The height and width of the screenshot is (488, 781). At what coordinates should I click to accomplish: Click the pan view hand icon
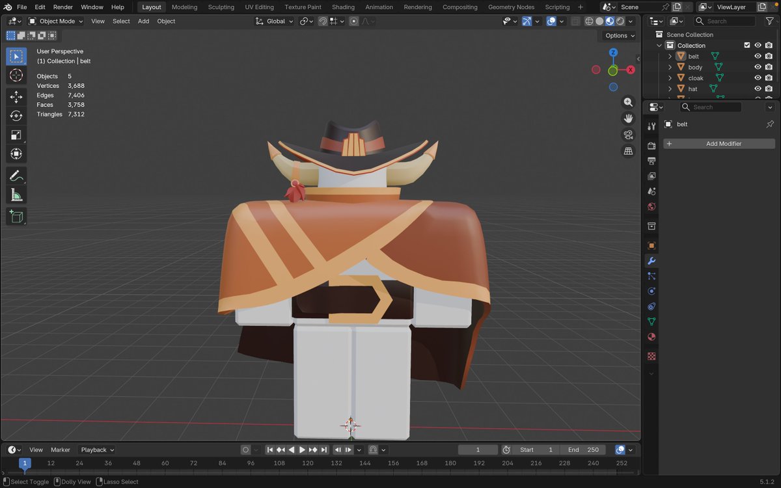click(628, 118)
